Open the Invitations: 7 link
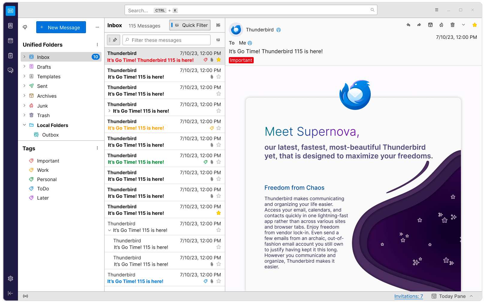The height and width of the screenshot is (303, 487). 409,296
